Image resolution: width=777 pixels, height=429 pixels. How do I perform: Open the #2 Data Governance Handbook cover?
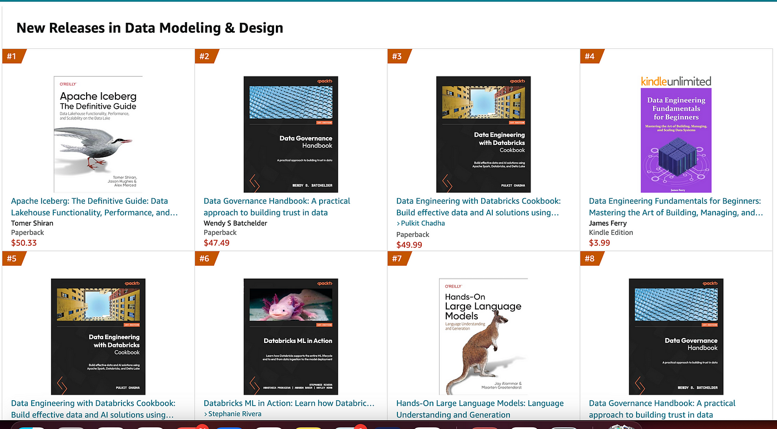coord(291,134)
